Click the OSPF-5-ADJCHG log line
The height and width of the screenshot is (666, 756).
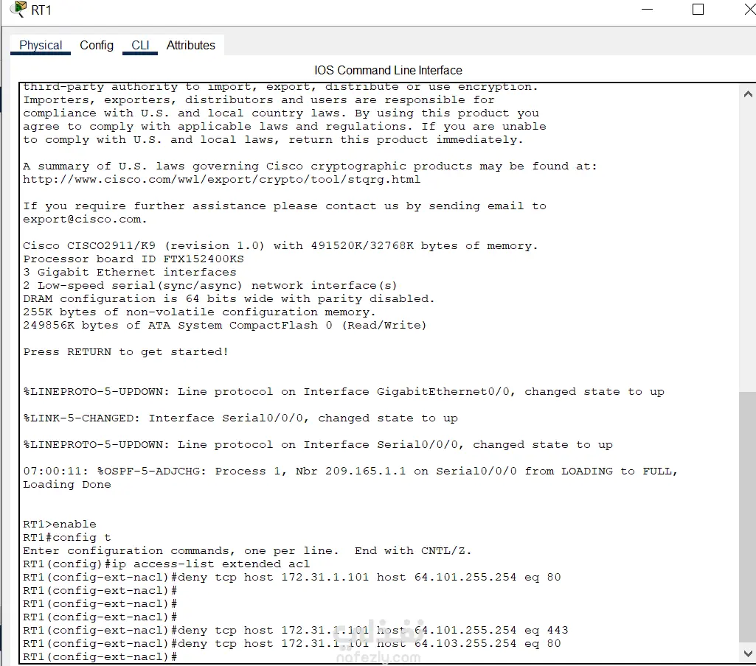[350, 471]
